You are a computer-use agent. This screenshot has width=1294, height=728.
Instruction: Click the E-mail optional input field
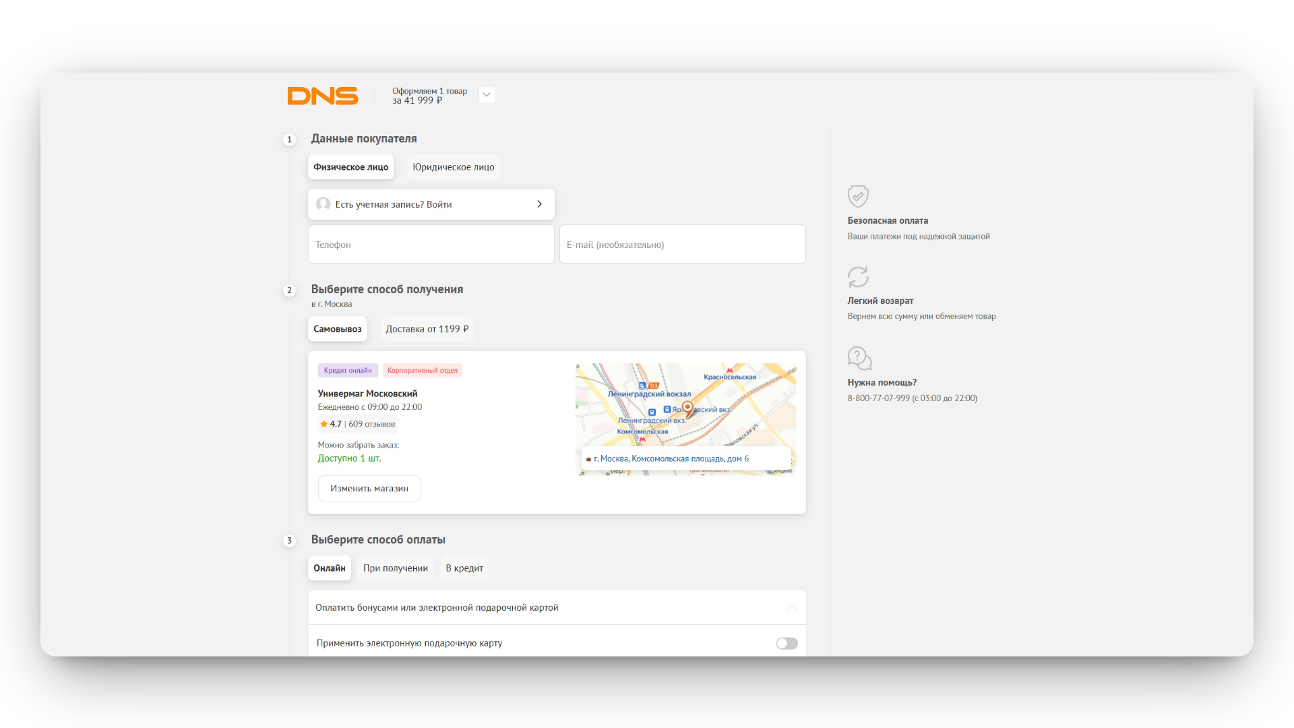coord(682,244)
